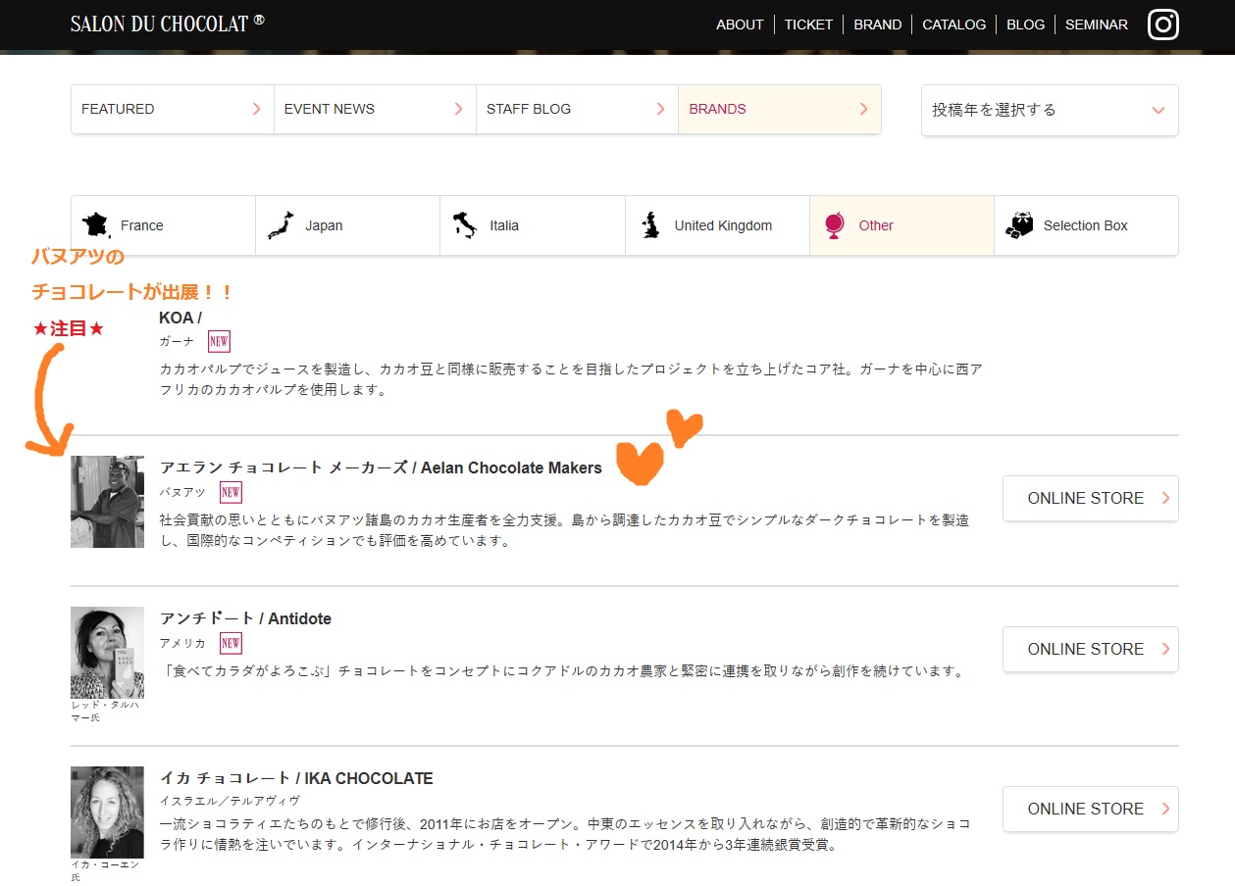The height and width of the screenshot is (886, 1235).
Task: Click the Selection Box gift icon
Action: click(1019, 225)
